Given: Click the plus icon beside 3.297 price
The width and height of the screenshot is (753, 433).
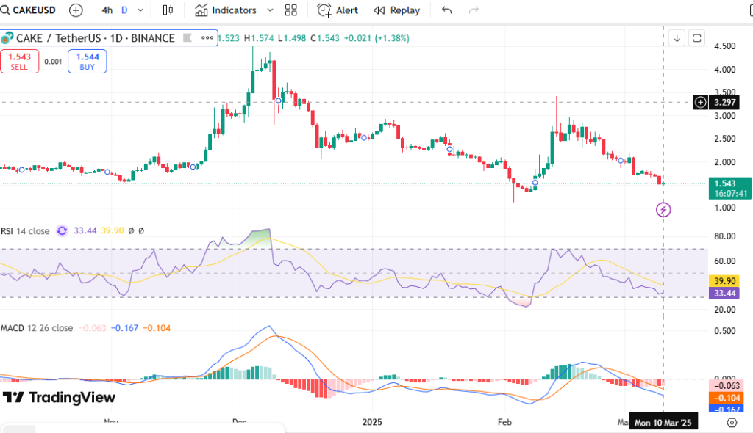Looking at the screenshot, I should (701, 102).
